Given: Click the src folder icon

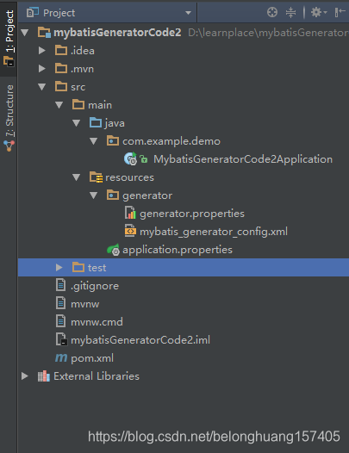Looking at the screenshot, I should pos(61,86).
